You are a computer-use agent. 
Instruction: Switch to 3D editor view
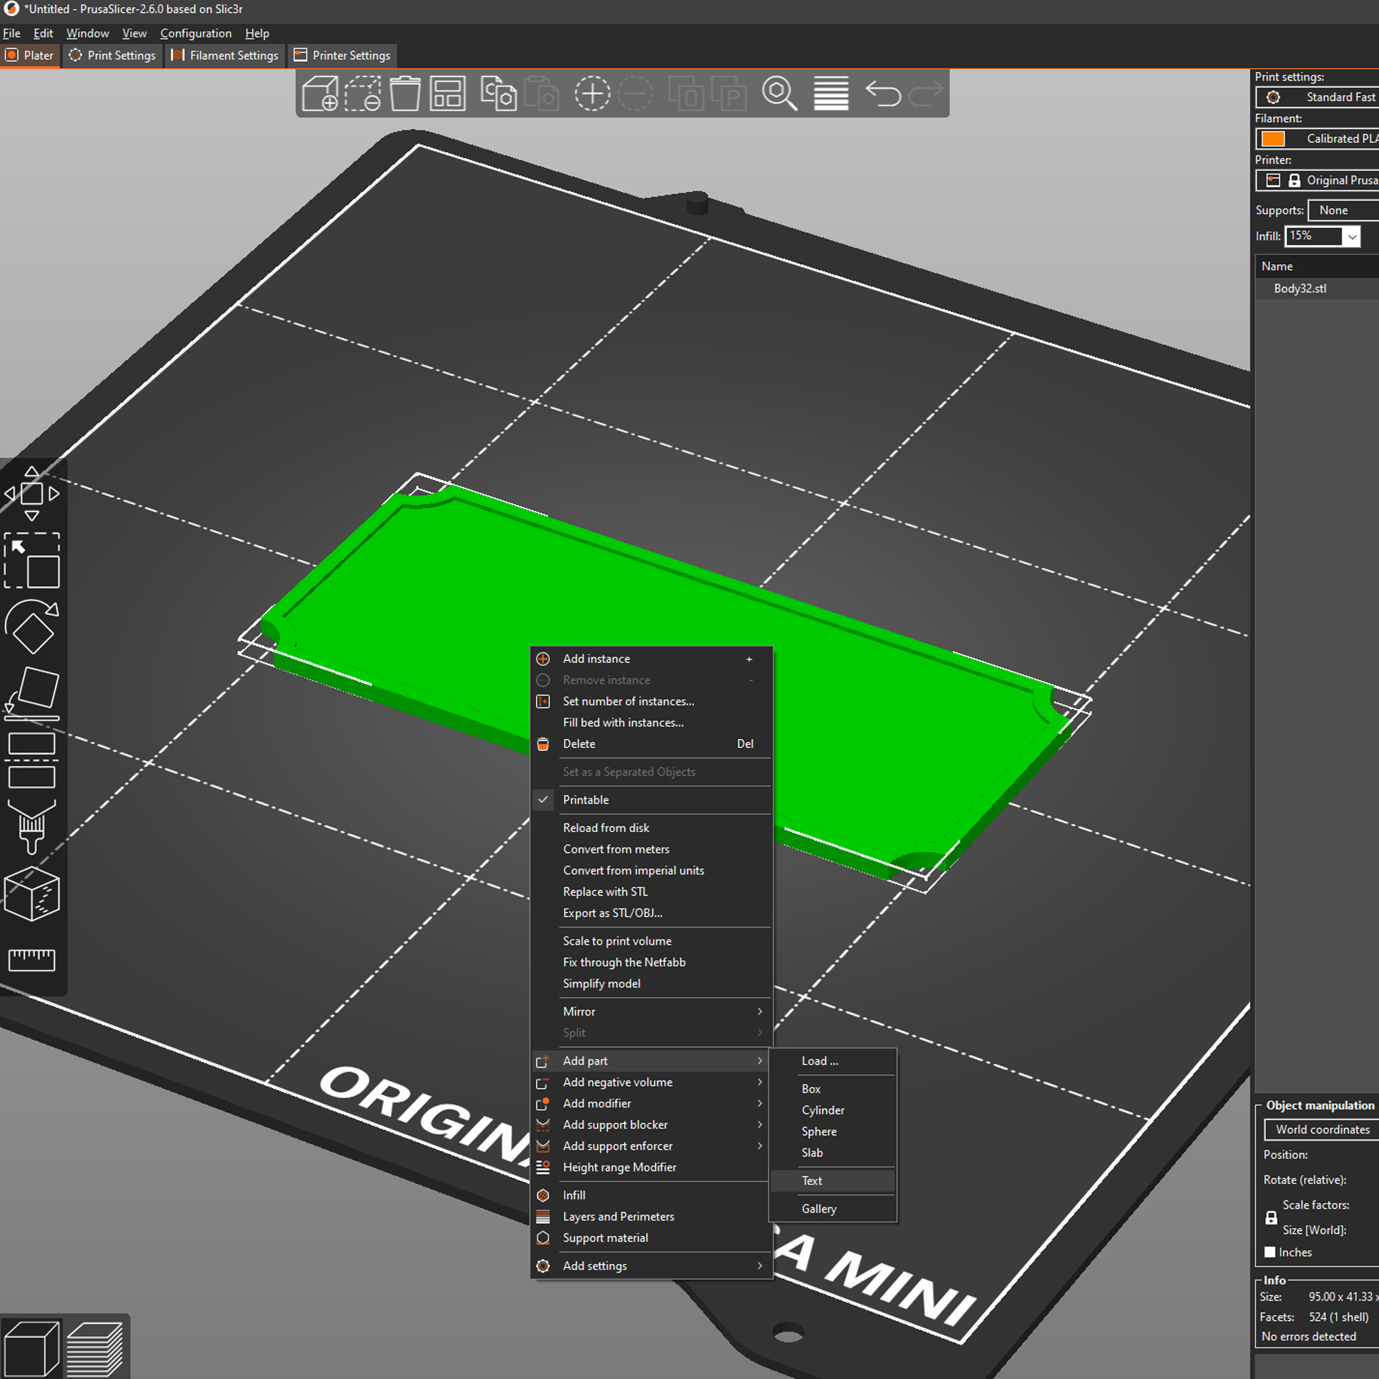(32, 1347)
